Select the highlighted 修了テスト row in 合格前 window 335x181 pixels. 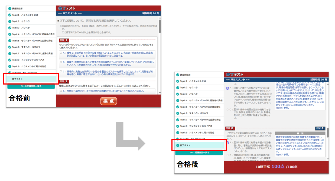click(x=31, y=79)
